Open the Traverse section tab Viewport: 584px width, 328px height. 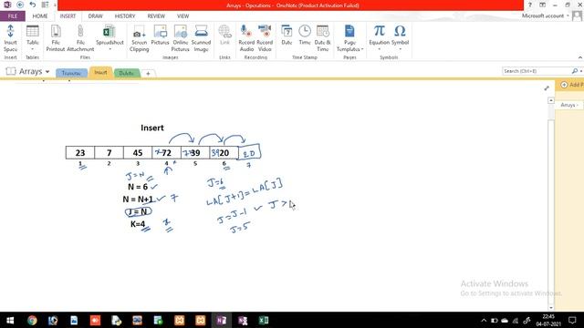coord(71,73)
